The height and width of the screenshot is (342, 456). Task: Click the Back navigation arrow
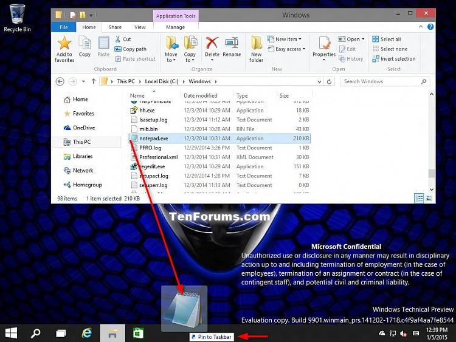(x=60, y=81)
